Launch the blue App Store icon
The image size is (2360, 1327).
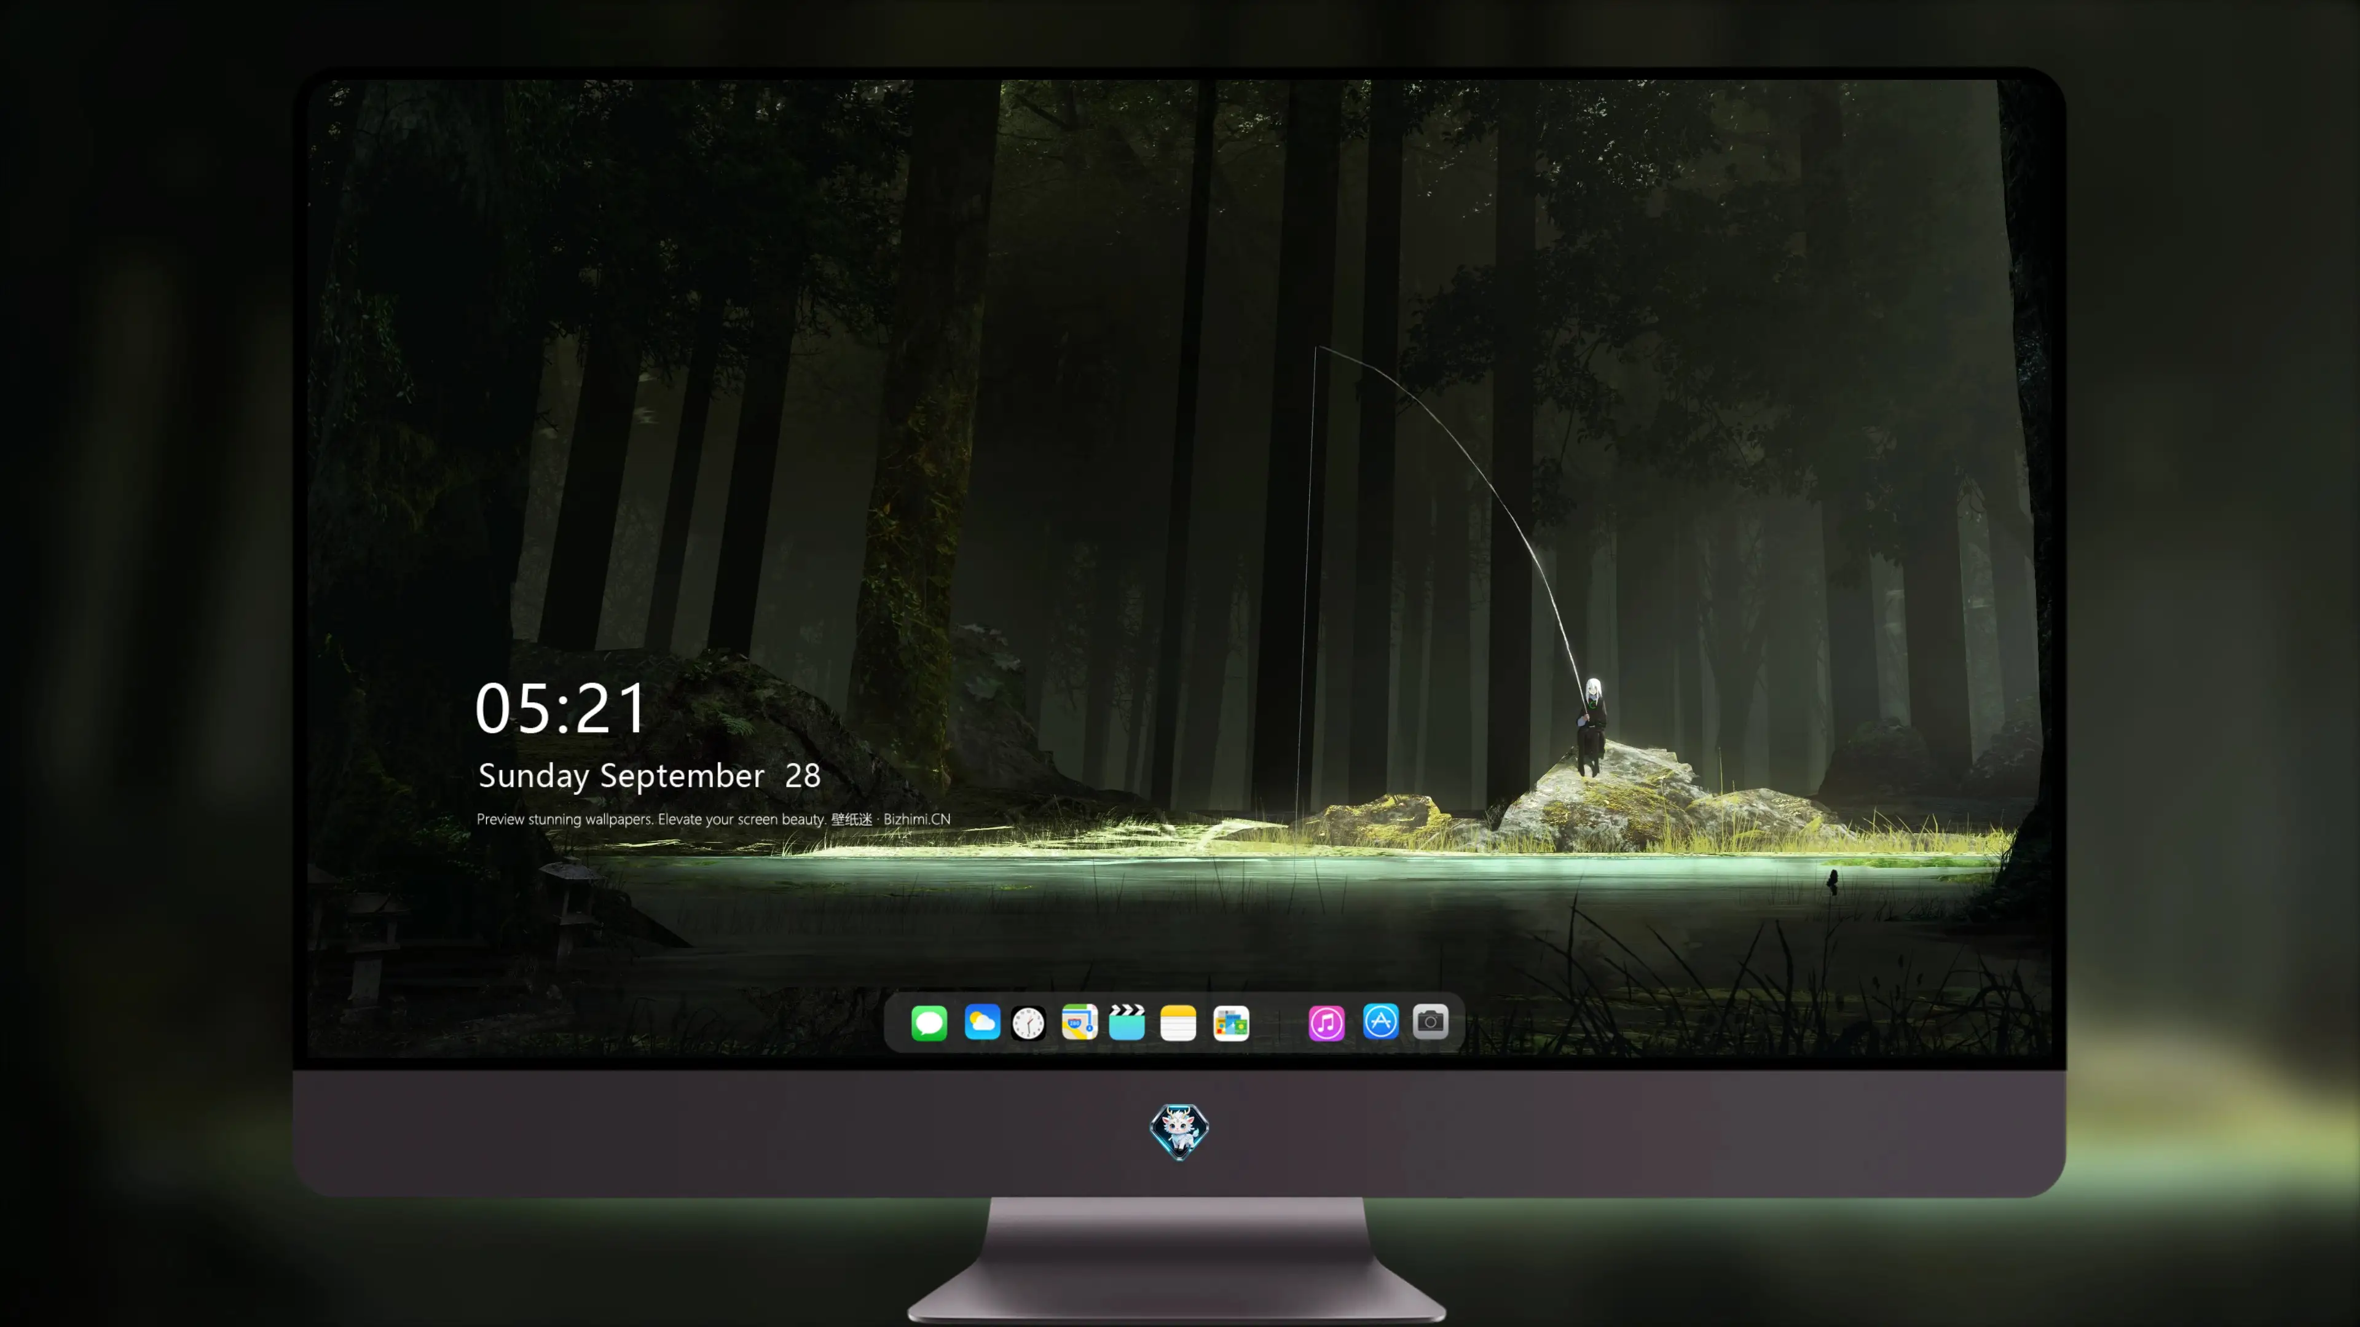[x=1380, y=1021]
